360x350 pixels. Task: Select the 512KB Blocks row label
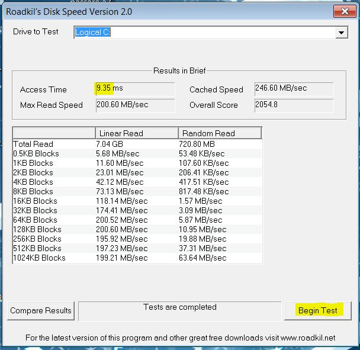coord(37,248)
